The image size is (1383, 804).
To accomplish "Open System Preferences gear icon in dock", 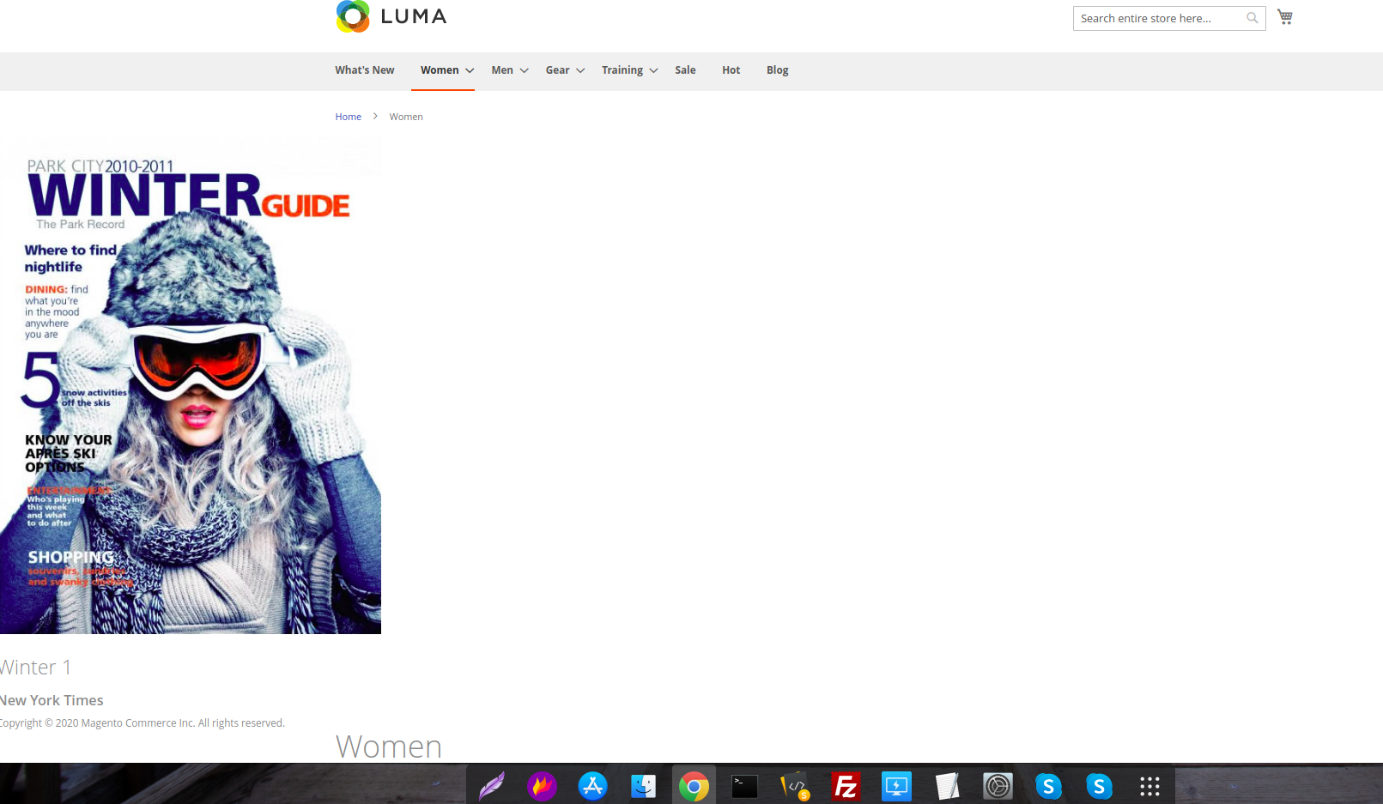I will click(x=998, y=786).
